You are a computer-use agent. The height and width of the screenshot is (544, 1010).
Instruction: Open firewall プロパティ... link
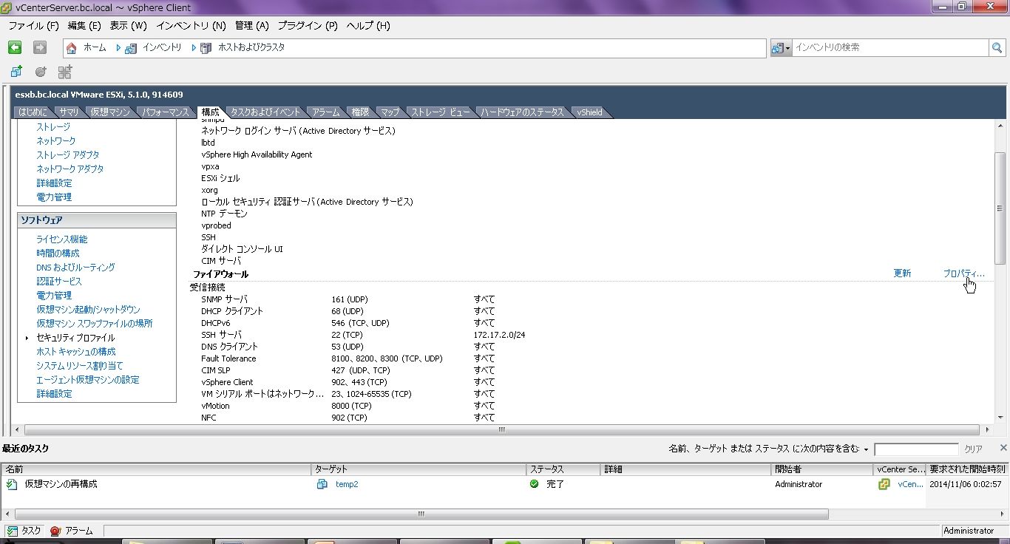pos(963,273)
